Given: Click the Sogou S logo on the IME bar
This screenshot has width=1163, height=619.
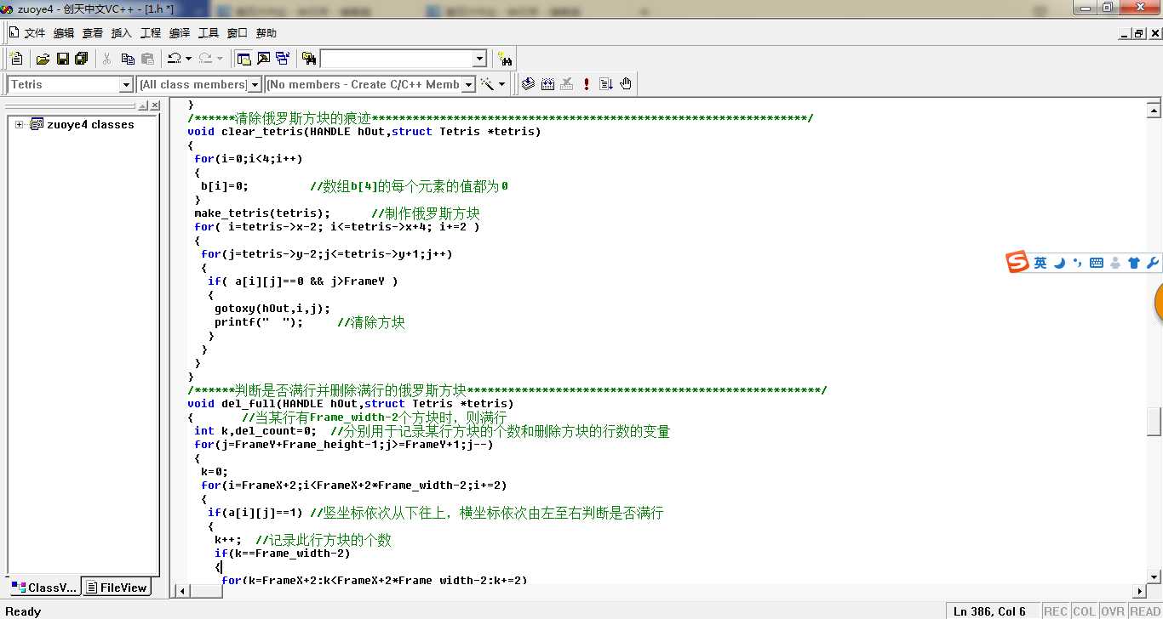Looking at the screenshot, I should pos(1017,263).
